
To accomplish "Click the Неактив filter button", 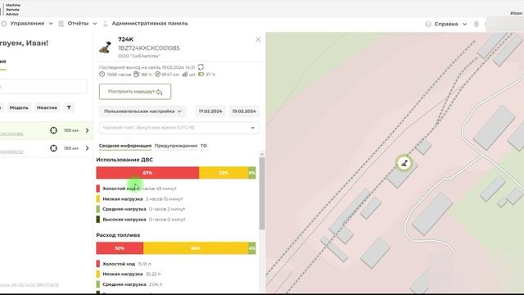I will click(47, 107).
